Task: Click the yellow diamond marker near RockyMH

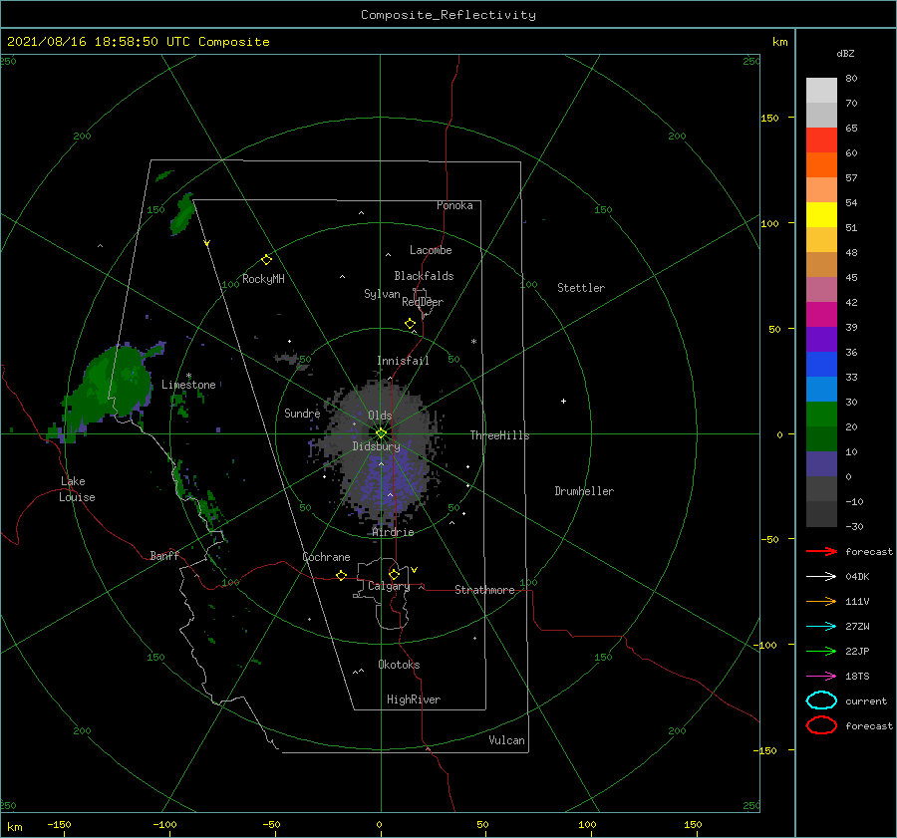Action: point(266,260)
